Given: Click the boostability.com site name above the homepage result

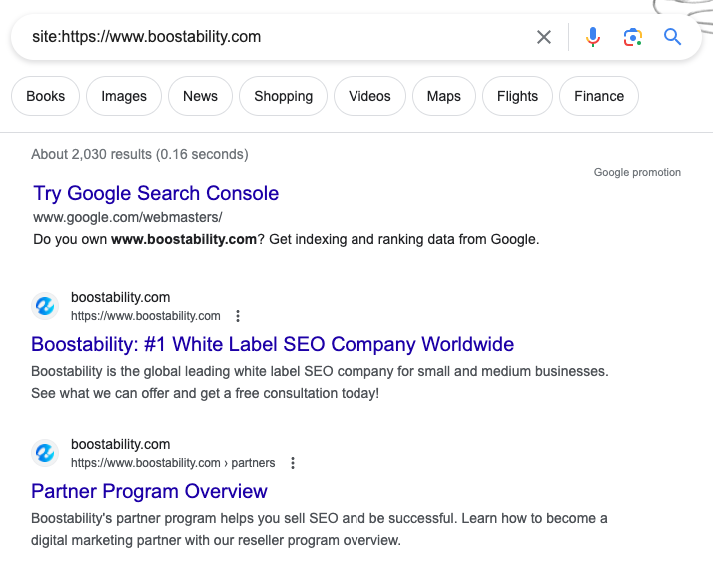Looking at the screenshot, I should pos(121,297).
